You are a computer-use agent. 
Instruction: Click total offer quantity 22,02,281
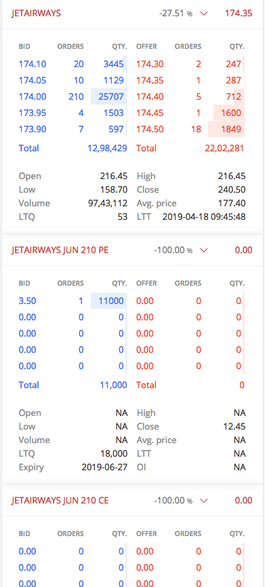224,148
